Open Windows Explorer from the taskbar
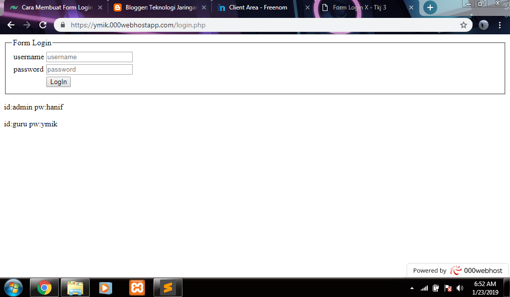510x297 pixels. point(75,288)
